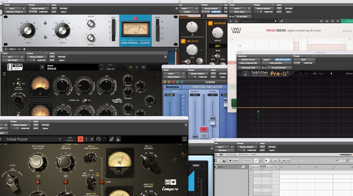Viewport: 353px width, 196px height.
Task: Open the Slate Digital hamburger menu
Action: point(42,67)
